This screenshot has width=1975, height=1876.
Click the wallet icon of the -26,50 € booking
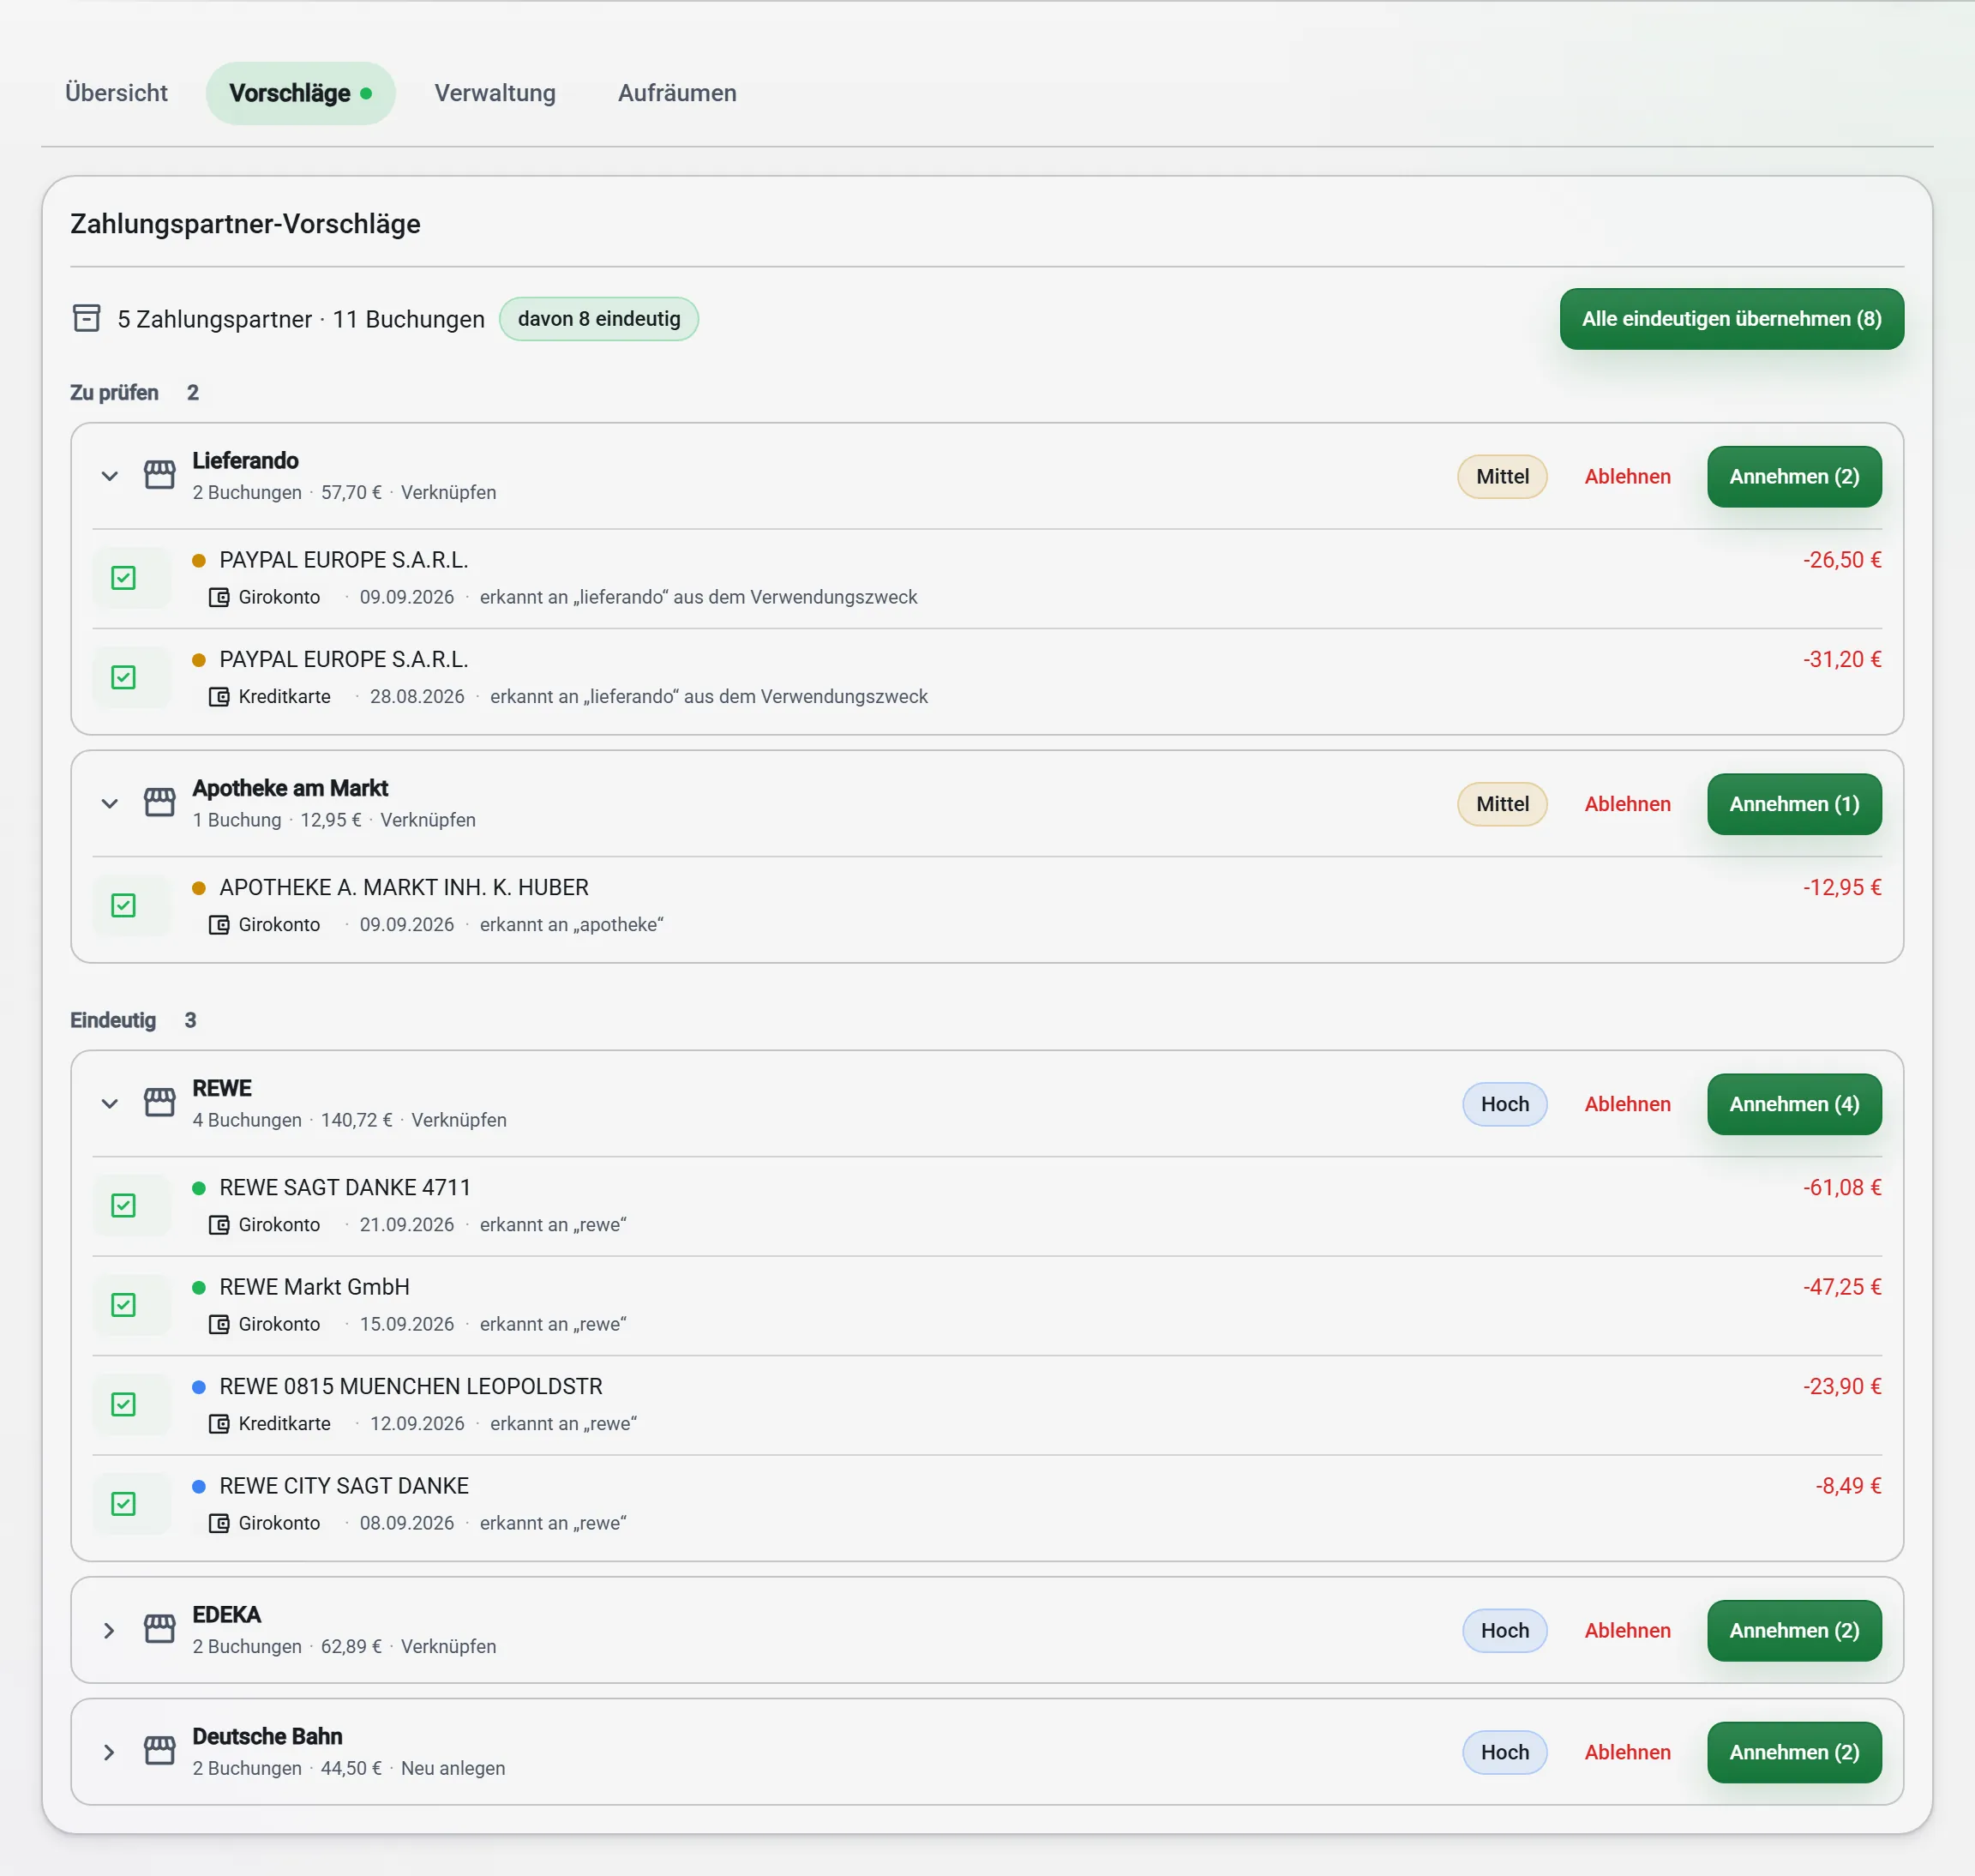coord(219,597)
